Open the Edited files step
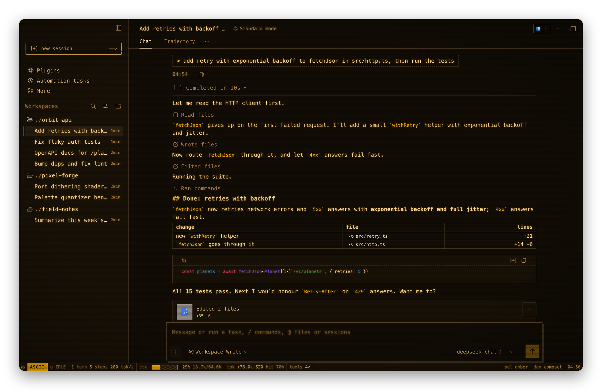This screenshot has width=602, height=390. click(197, 167)
